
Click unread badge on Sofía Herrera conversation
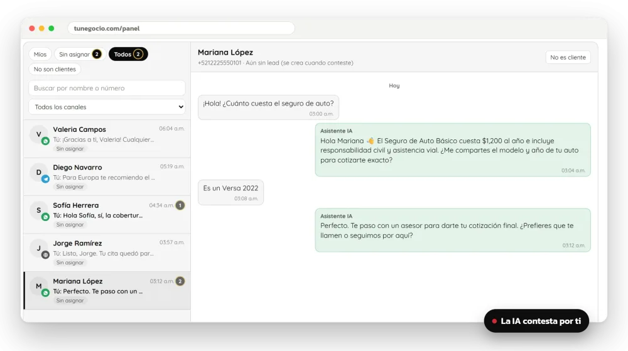[180, 205]
